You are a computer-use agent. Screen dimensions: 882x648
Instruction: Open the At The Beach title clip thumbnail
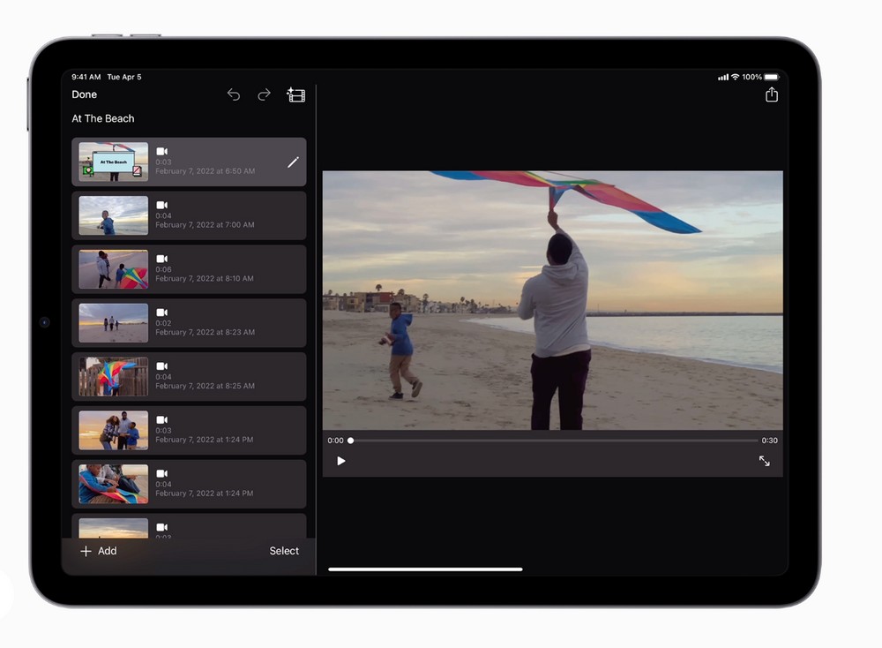113,162
